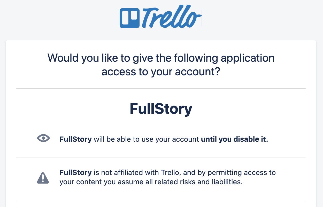Viewport: 323px width, 207px height.
Task: Click the eye icon beside account usage
Action: [43, 139]
